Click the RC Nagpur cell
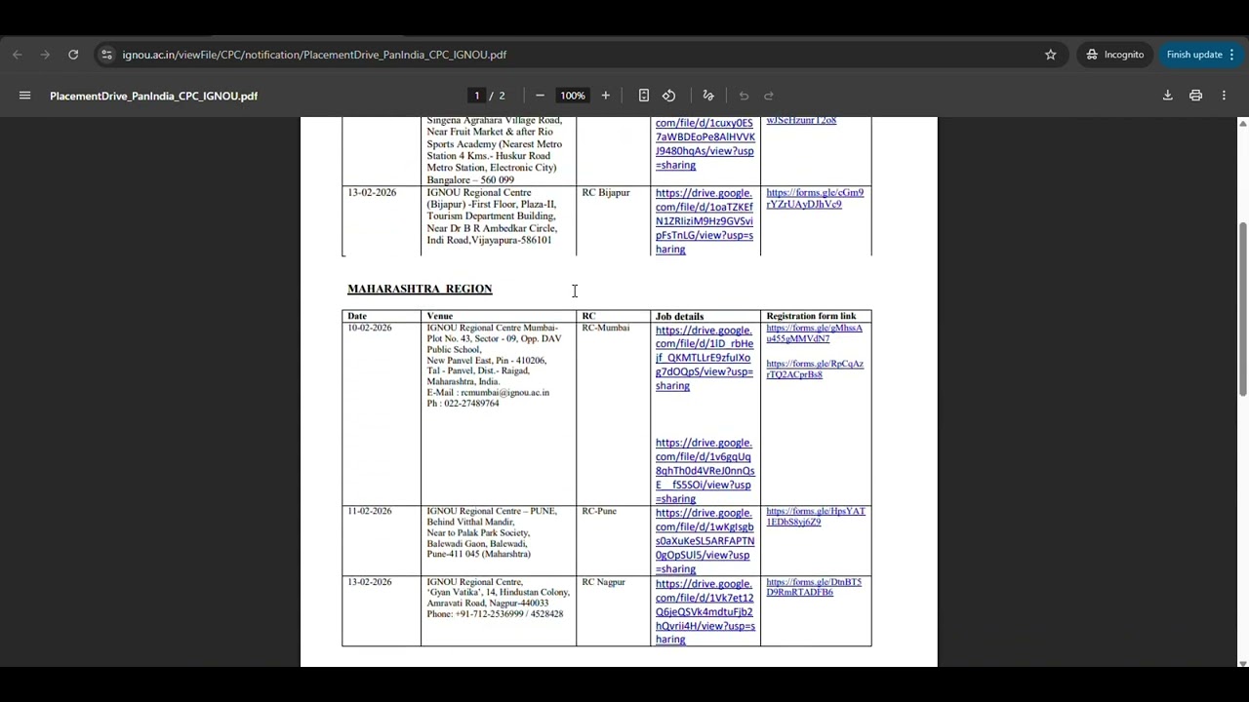The image size is (1249, 702). [603, 582]
